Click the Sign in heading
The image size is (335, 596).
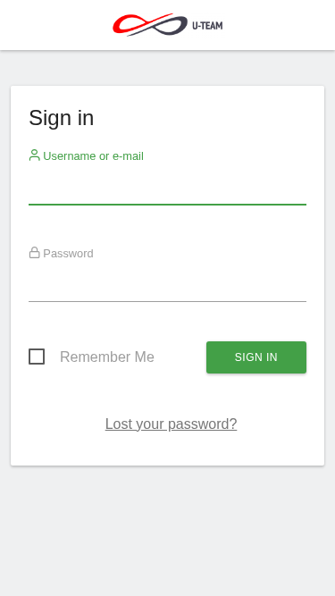tap(61, 118)
